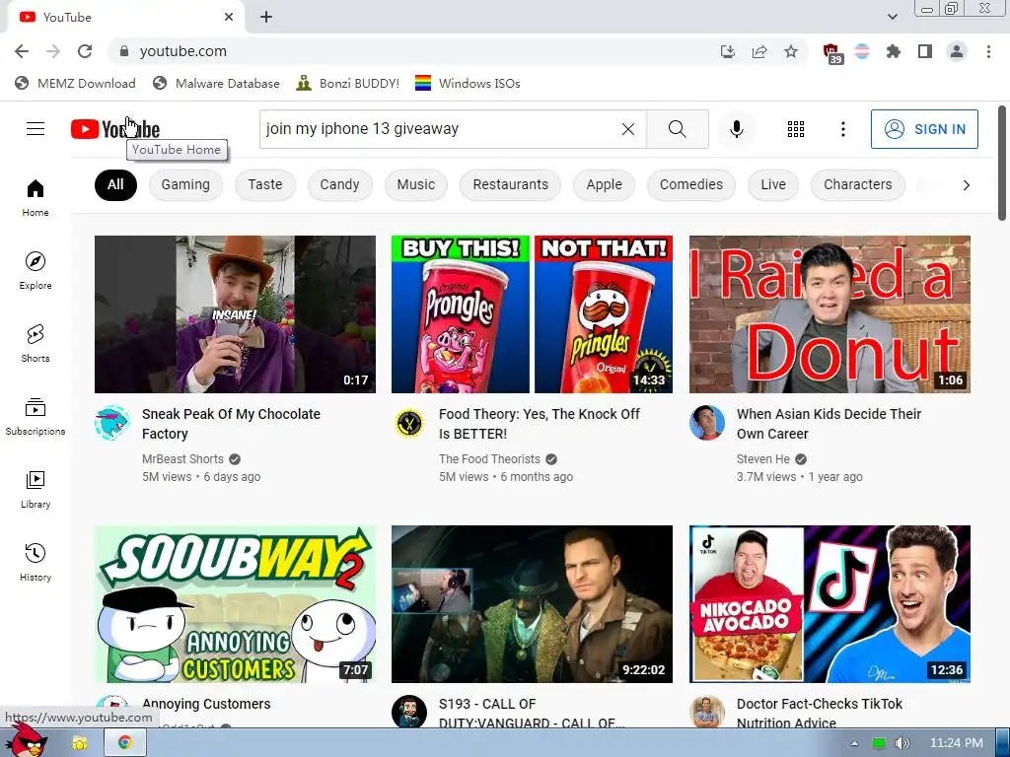Image resolution: width=1010 pixels, height=757 pixels.
Task: Open the Extensions puzzle icon
Action: (893, 51)
